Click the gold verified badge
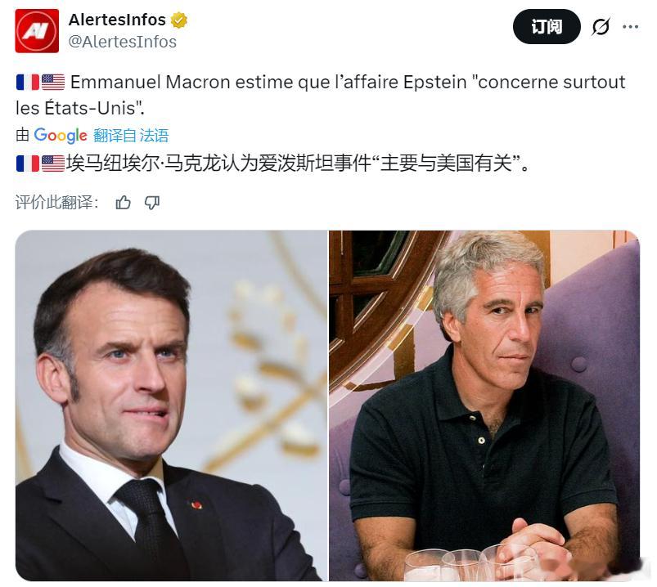Viewport: 657px width, 587px height. 179,20
